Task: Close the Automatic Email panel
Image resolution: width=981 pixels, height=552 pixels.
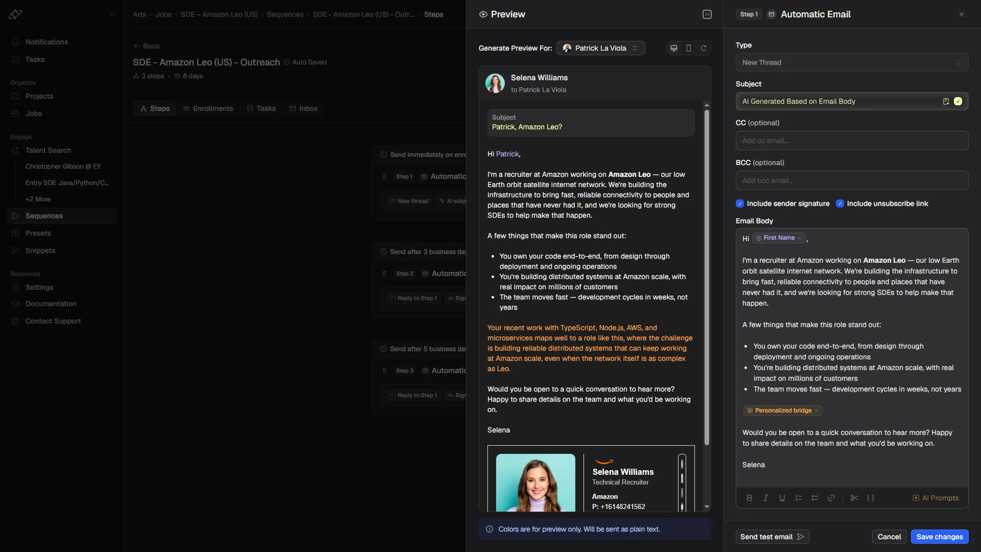Action: 961,14
